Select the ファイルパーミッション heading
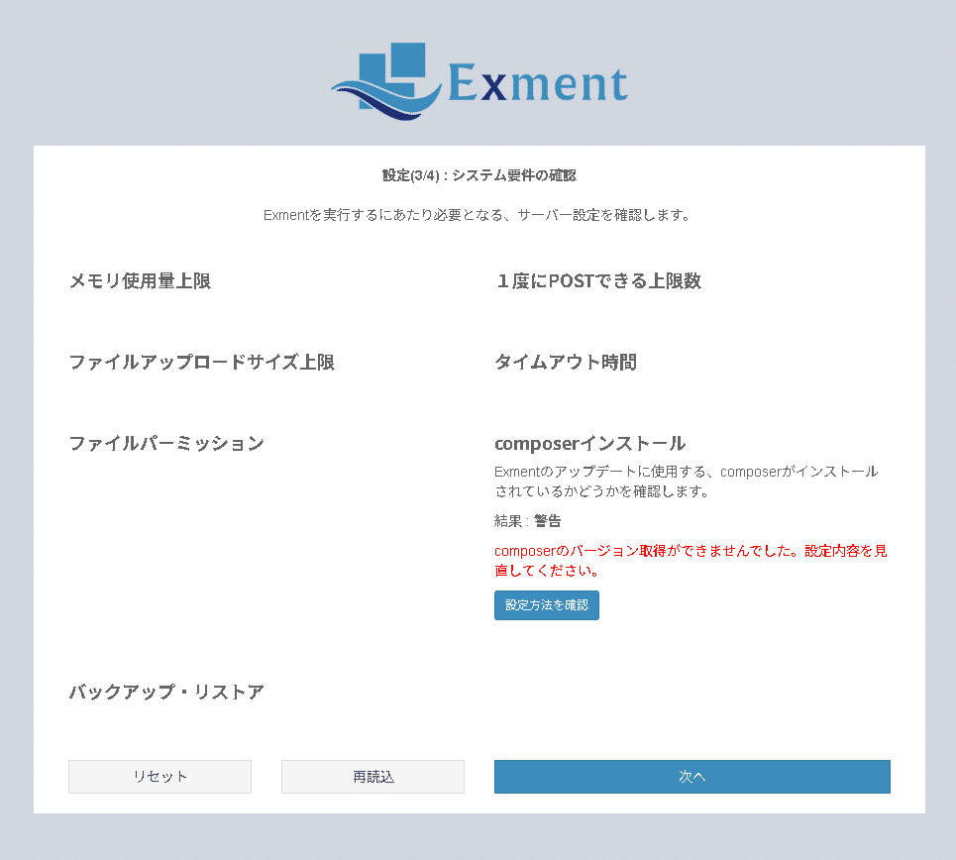Screen dimensions: 956x860 (x=165, y=444)
